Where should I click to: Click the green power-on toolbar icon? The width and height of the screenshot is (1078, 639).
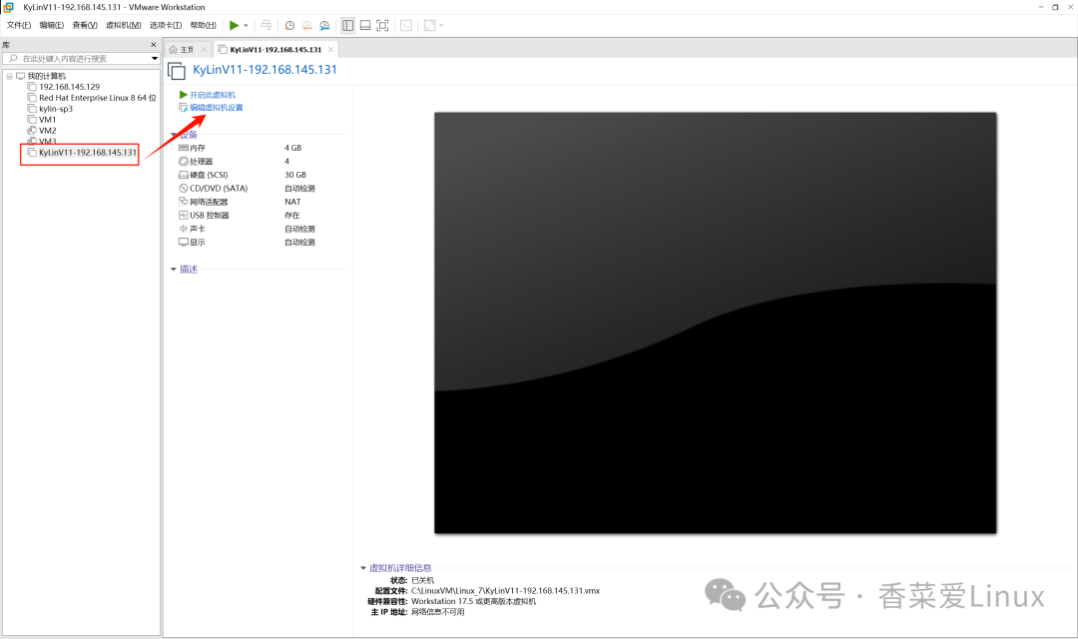click(x=234, y=25)
